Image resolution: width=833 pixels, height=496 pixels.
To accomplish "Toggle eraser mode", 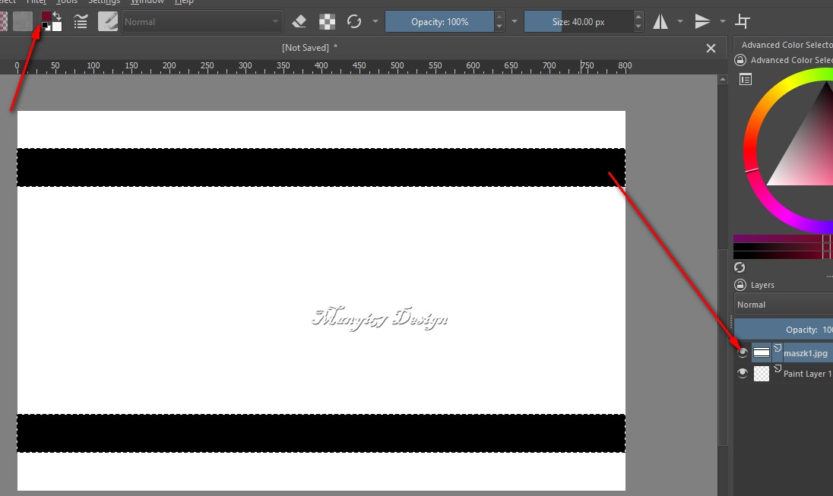I will pyautogui.click(x=299, y=22).
